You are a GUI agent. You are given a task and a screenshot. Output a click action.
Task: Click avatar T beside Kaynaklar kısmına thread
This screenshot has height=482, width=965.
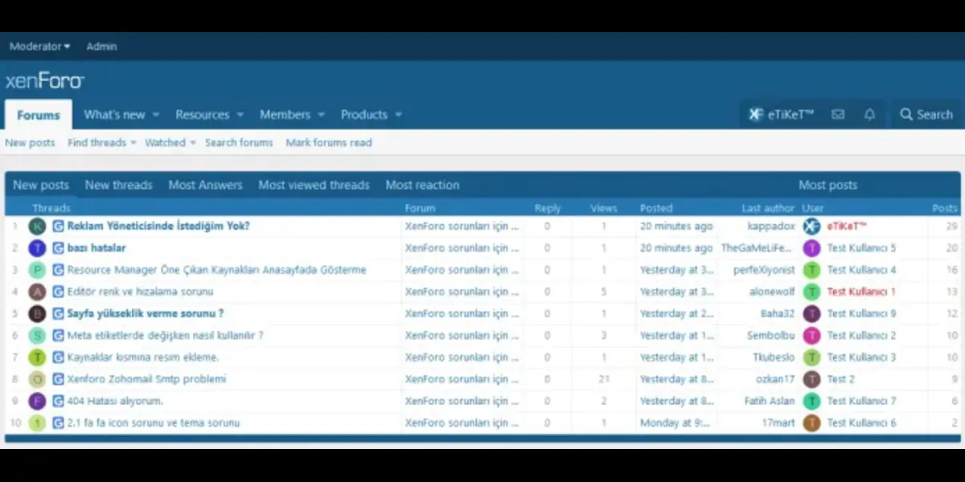click(x=37, y=357)
